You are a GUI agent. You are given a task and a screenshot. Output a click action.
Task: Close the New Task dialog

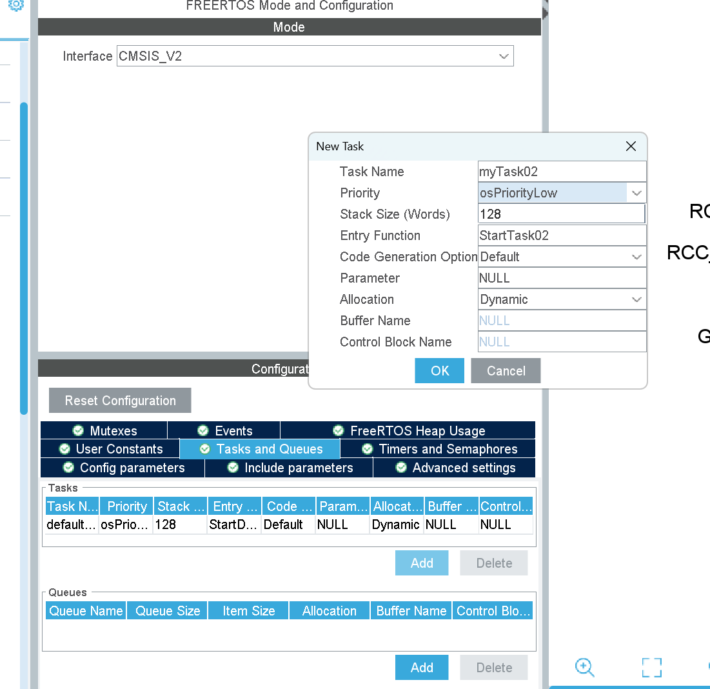[631, 146]
